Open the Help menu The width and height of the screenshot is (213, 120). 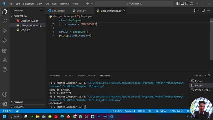75,4
